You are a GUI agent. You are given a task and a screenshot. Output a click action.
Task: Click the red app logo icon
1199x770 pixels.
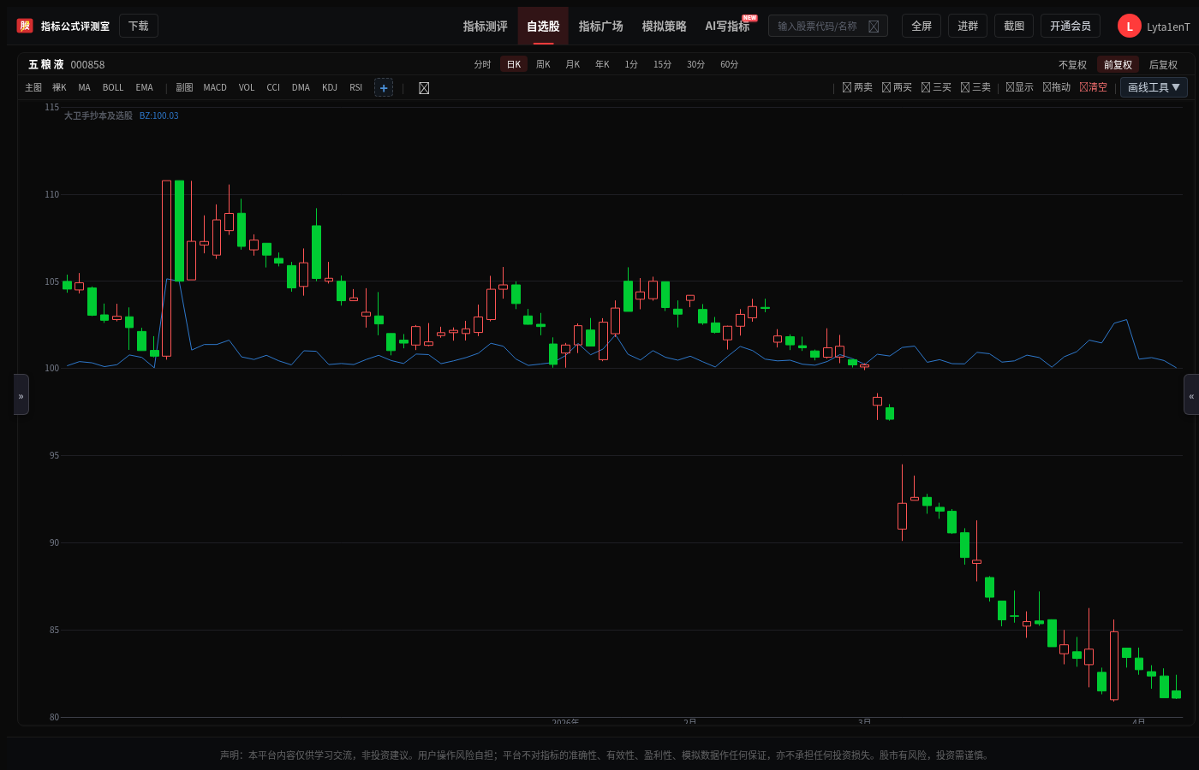25,26
